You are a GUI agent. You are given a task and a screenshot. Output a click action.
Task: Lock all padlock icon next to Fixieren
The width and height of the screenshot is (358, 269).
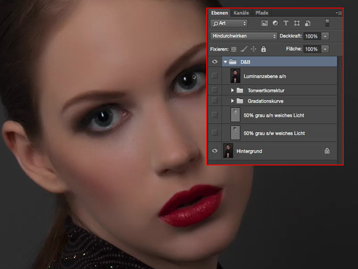264,49
